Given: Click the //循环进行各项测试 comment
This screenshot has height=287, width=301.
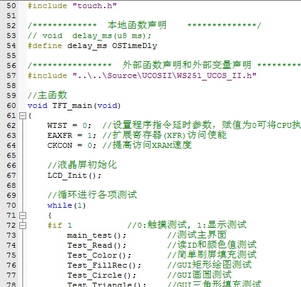Looking at the screenshot, I should 92,195.
